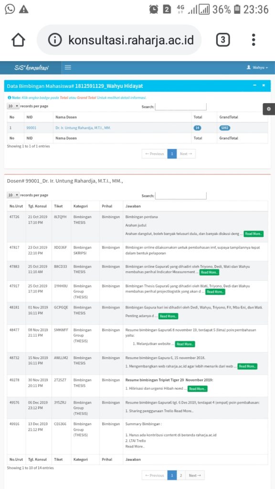Click Read More on ticket 8LTQYH row
Screen dimensions: 275x489
(x=254, y=234)
